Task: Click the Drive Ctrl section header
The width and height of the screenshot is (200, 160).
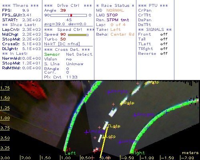Action: pyautogui.click(x=68, y=6)
